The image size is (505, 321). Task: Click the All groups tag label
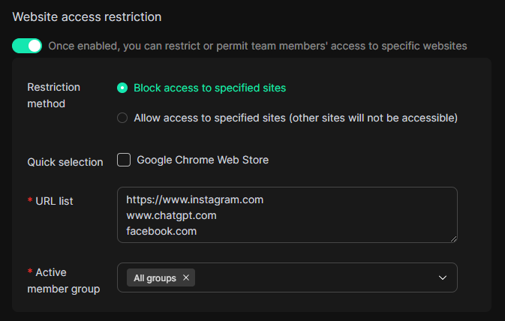coord(155,278)
